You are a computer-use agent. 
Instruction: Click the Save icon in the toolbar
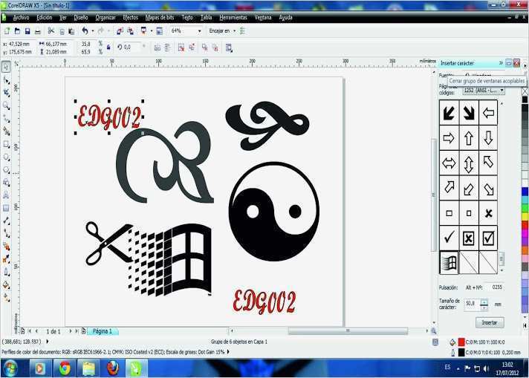point(27,31)
